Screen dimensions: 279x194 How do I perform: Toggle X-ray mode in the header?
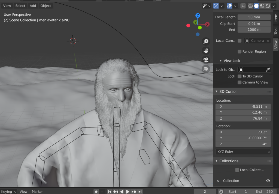(243, 6)
